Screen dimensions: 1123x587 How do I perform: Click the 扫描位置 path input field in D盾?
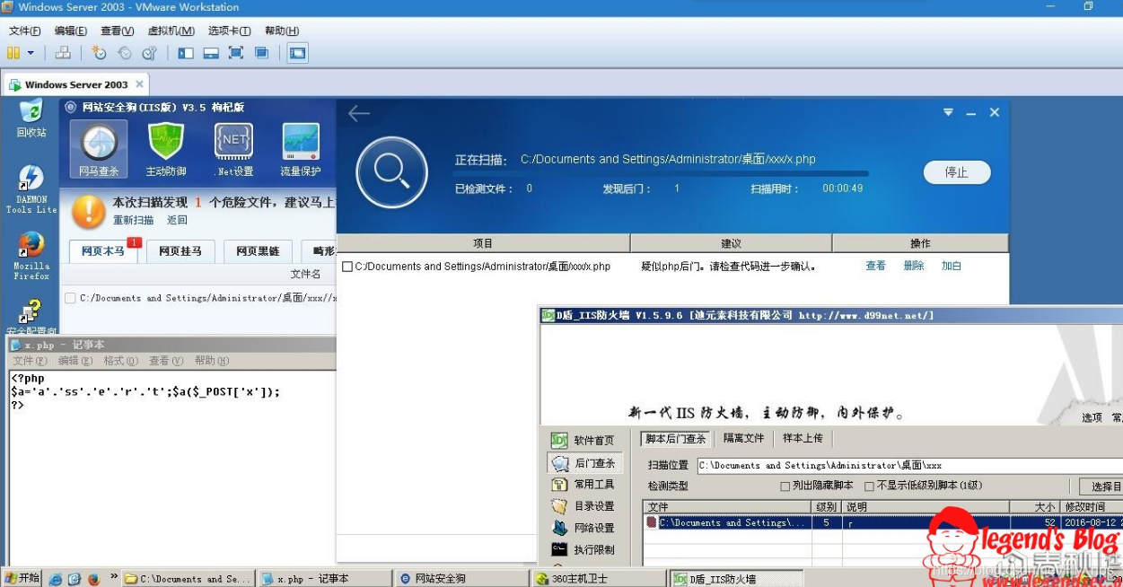point(908,465)
